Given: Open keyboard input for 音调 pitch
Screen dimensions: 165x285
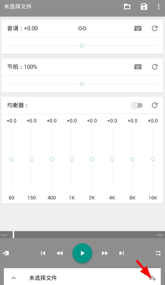Looking at the screenshot, I should tap(138, 28).
